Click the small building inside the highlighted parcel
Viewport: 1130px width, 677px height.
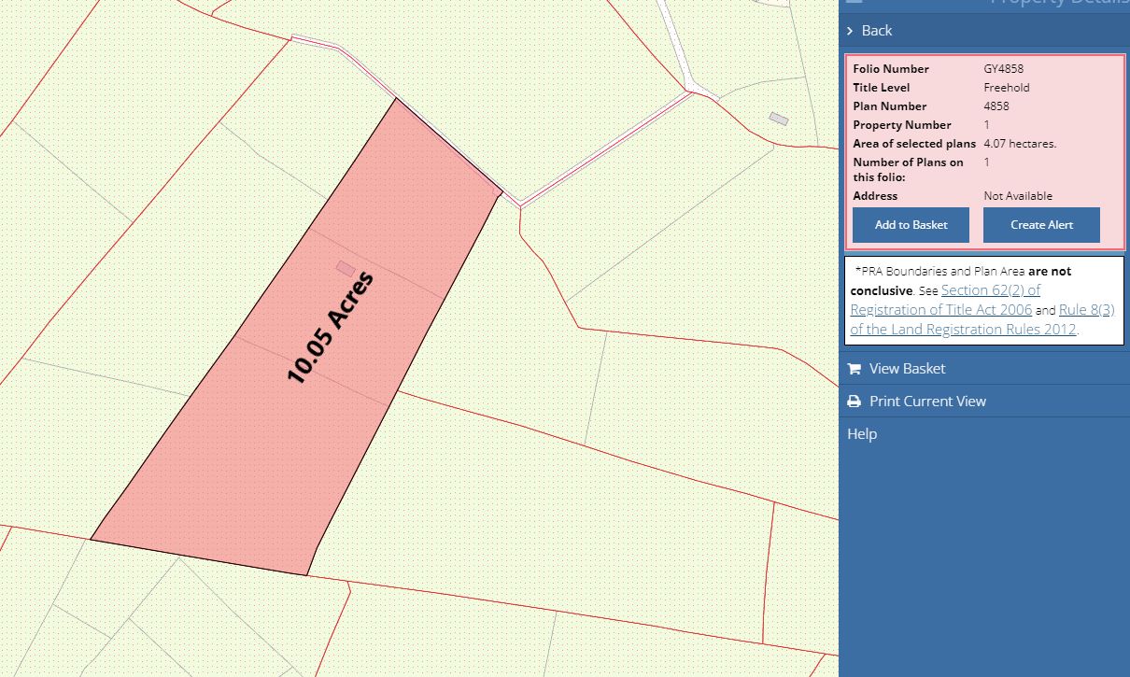coord(346,268)
